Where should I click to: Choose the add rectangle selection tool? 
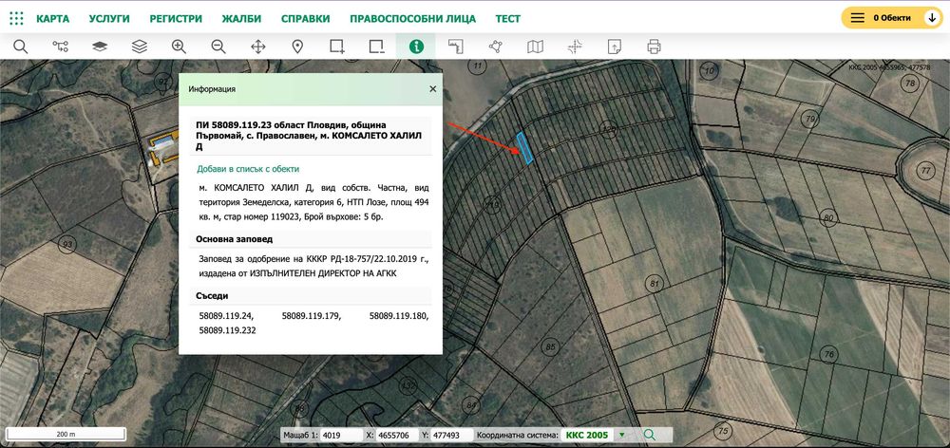[x=337, y=47]
